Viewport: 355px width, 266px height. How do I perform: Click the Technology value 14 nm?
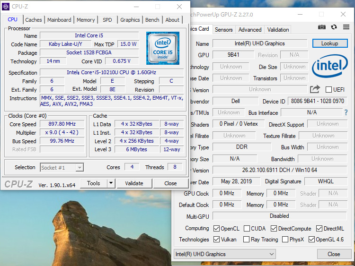pos(53,61)
